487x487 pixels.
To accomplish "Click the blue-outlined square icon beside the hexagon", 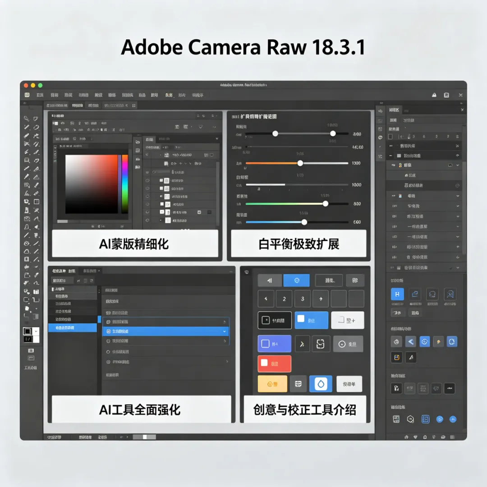I will tap(425, 419).
